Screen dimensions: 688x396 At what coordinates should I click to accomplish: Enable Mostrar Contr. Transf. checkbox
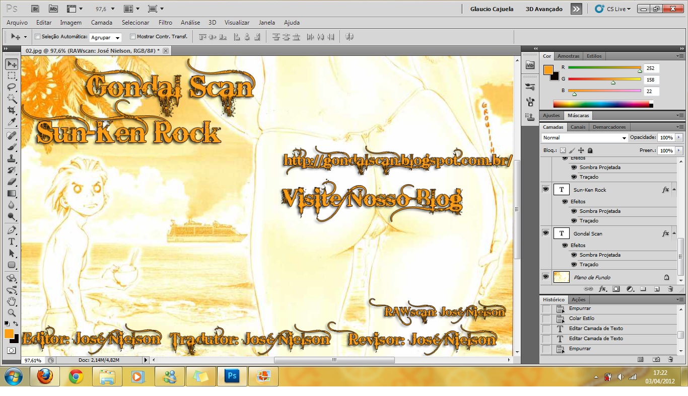tap(132, 37)
